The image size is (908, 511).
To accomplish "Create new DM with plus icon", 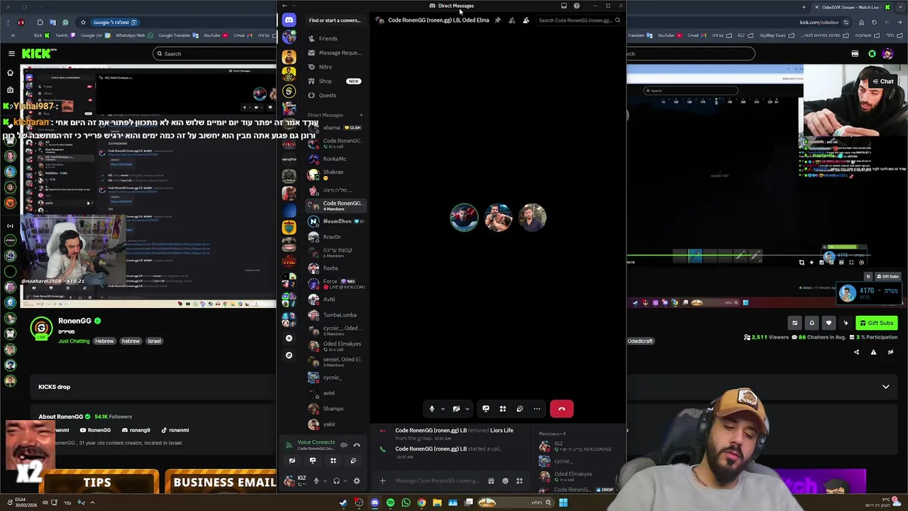I will pos(361,115).
